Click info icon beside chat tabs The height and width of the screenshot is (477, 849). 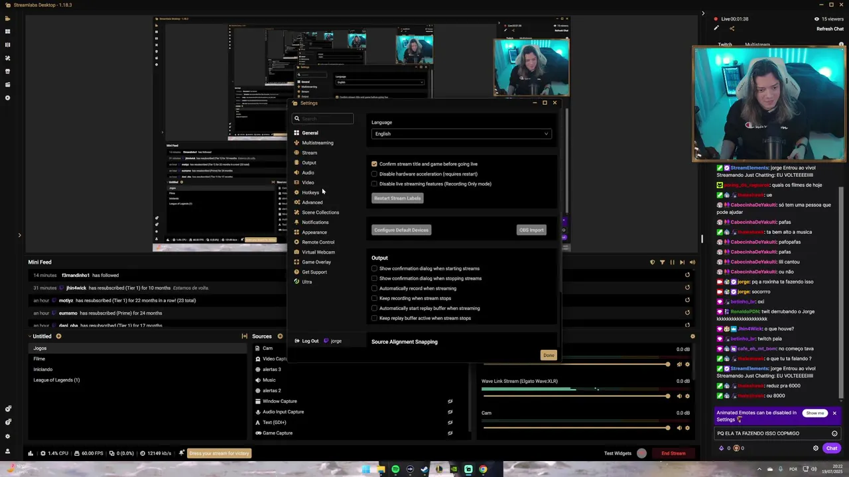click(840, 44)
